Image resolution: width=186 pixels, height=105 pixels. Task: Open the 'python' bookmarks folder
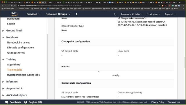pyautogui.click(x=155, y=9)
